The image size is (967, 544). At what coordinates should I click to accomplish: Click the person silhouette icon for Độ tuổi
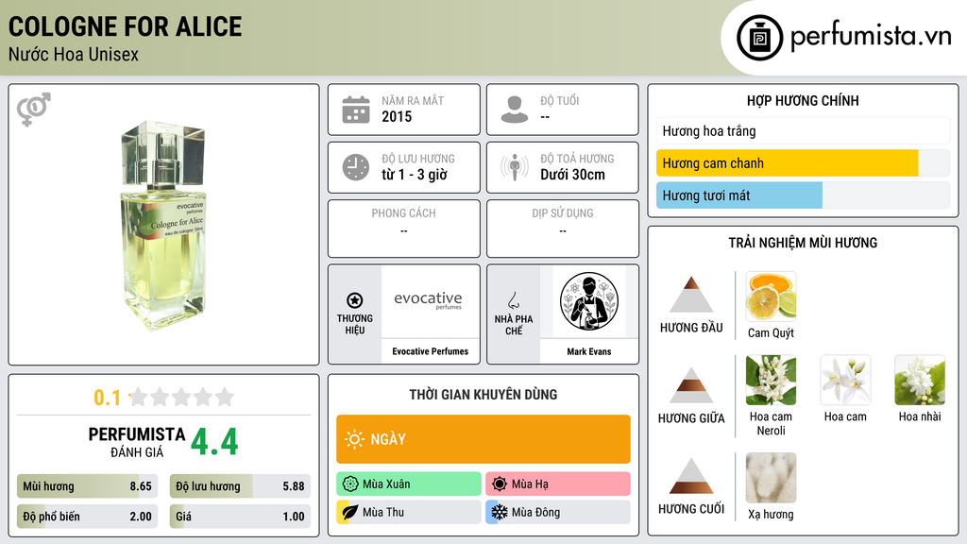(x=515, y=110)
